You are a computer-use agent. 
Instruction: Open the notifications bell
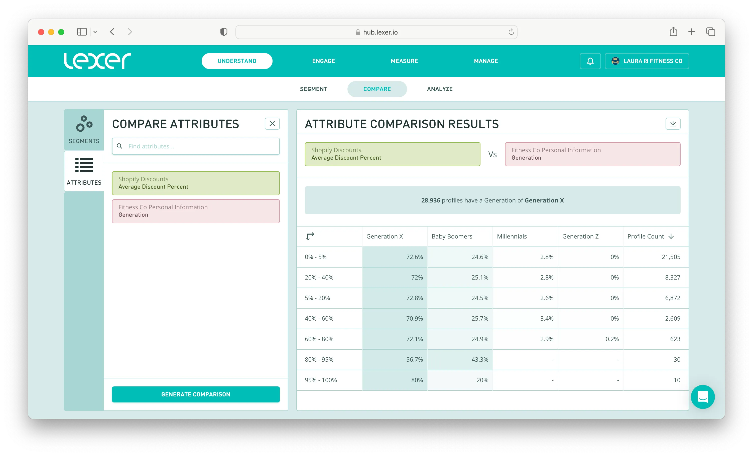pos(590,61)
